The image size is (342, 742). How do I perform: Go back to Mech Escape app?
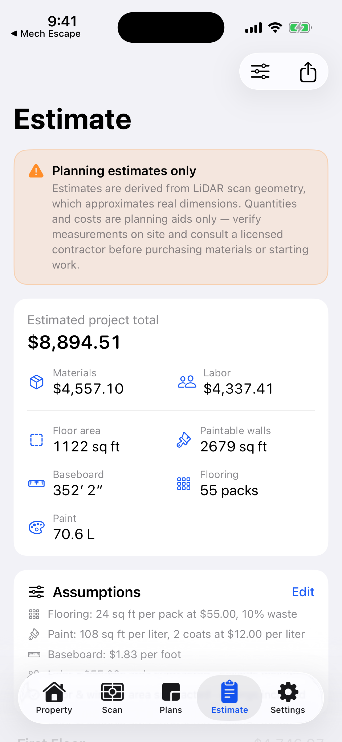pos(46,34)
